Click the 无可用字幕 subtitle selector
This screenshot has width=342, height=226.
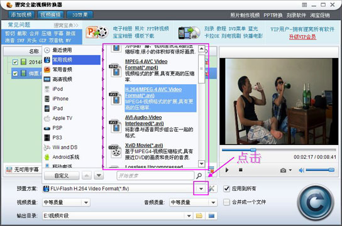pyautogui.click(x=23, y=169)
